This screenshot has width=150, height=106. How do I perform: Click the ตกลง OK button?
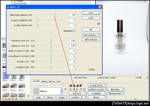[91, 13]
